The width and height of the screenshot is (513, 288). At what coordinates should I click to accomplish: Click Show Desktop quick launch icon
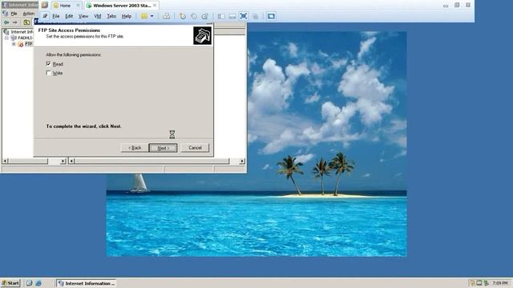29,283
